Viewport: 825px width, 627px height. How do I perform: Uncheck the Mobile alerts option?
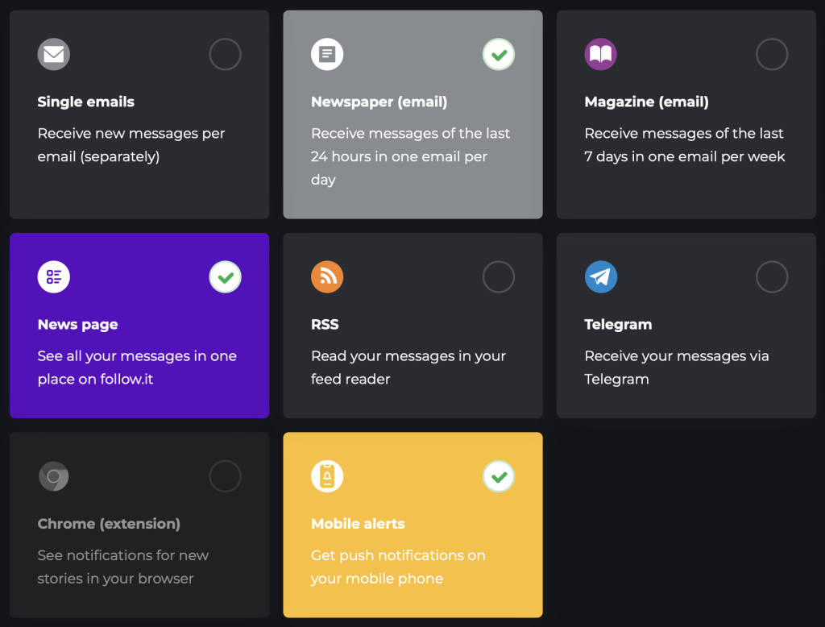[499, 476]
